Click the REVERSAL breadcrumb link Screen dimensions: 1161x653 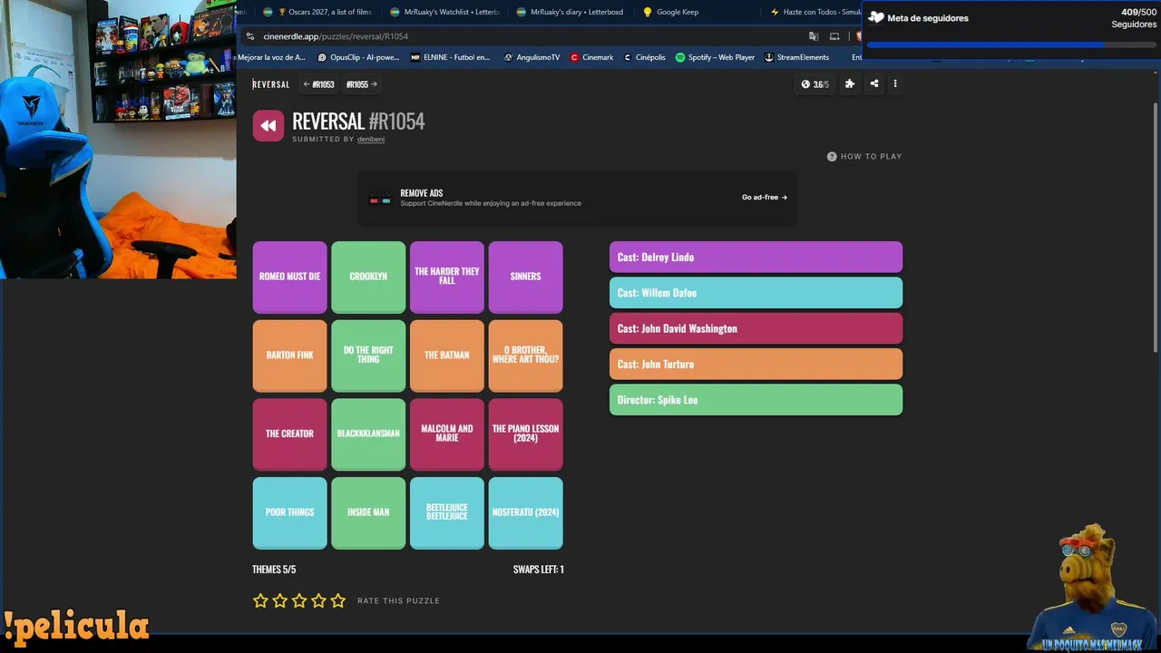point(271,84)
